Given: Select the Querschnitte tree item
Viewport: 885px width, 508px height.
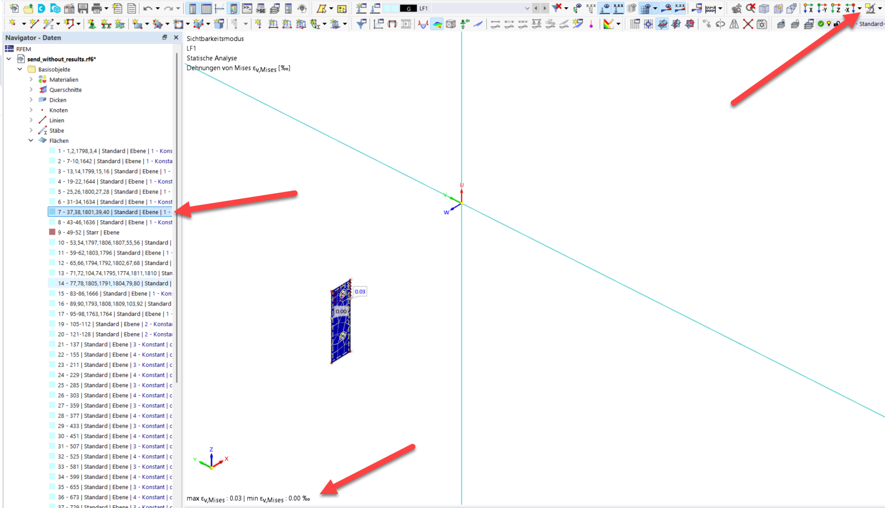Looking at the screenshot, I should tap(65, 90).
